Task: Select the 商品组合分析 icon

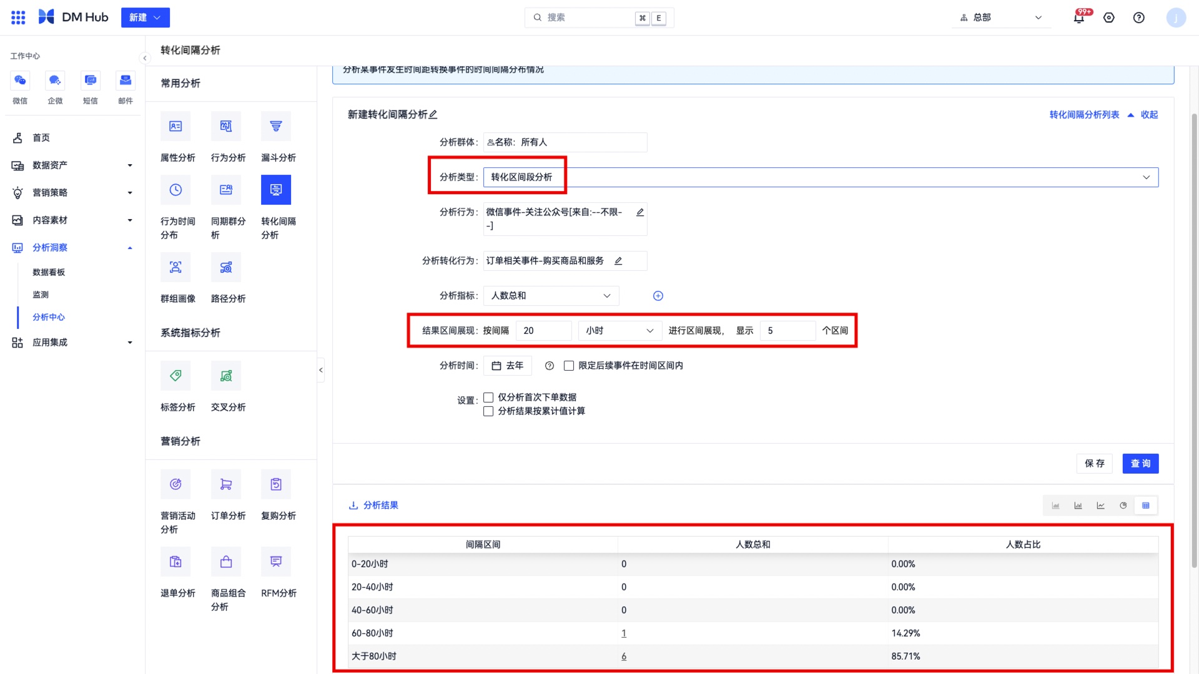Action: [226, 562]
